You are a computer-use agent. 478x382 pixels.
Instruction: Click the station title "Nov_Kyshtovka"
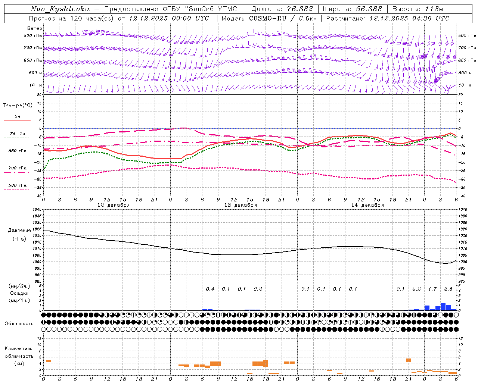tap(60, 9)
